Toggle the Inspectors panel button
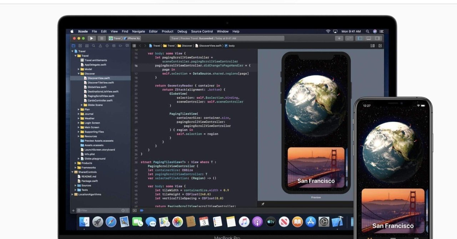The height and width of the screenshot is (239, 457). pos(377,38)
